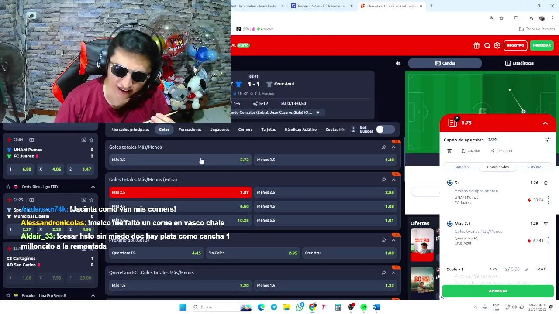Open Telegram from the Windows taskbar

(x=274, y=307)
